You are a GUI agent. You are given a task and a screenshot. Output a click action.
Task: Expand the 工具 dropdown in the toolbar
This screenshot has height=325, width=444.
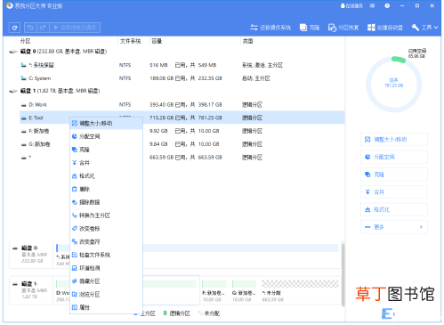click(424, 28)
